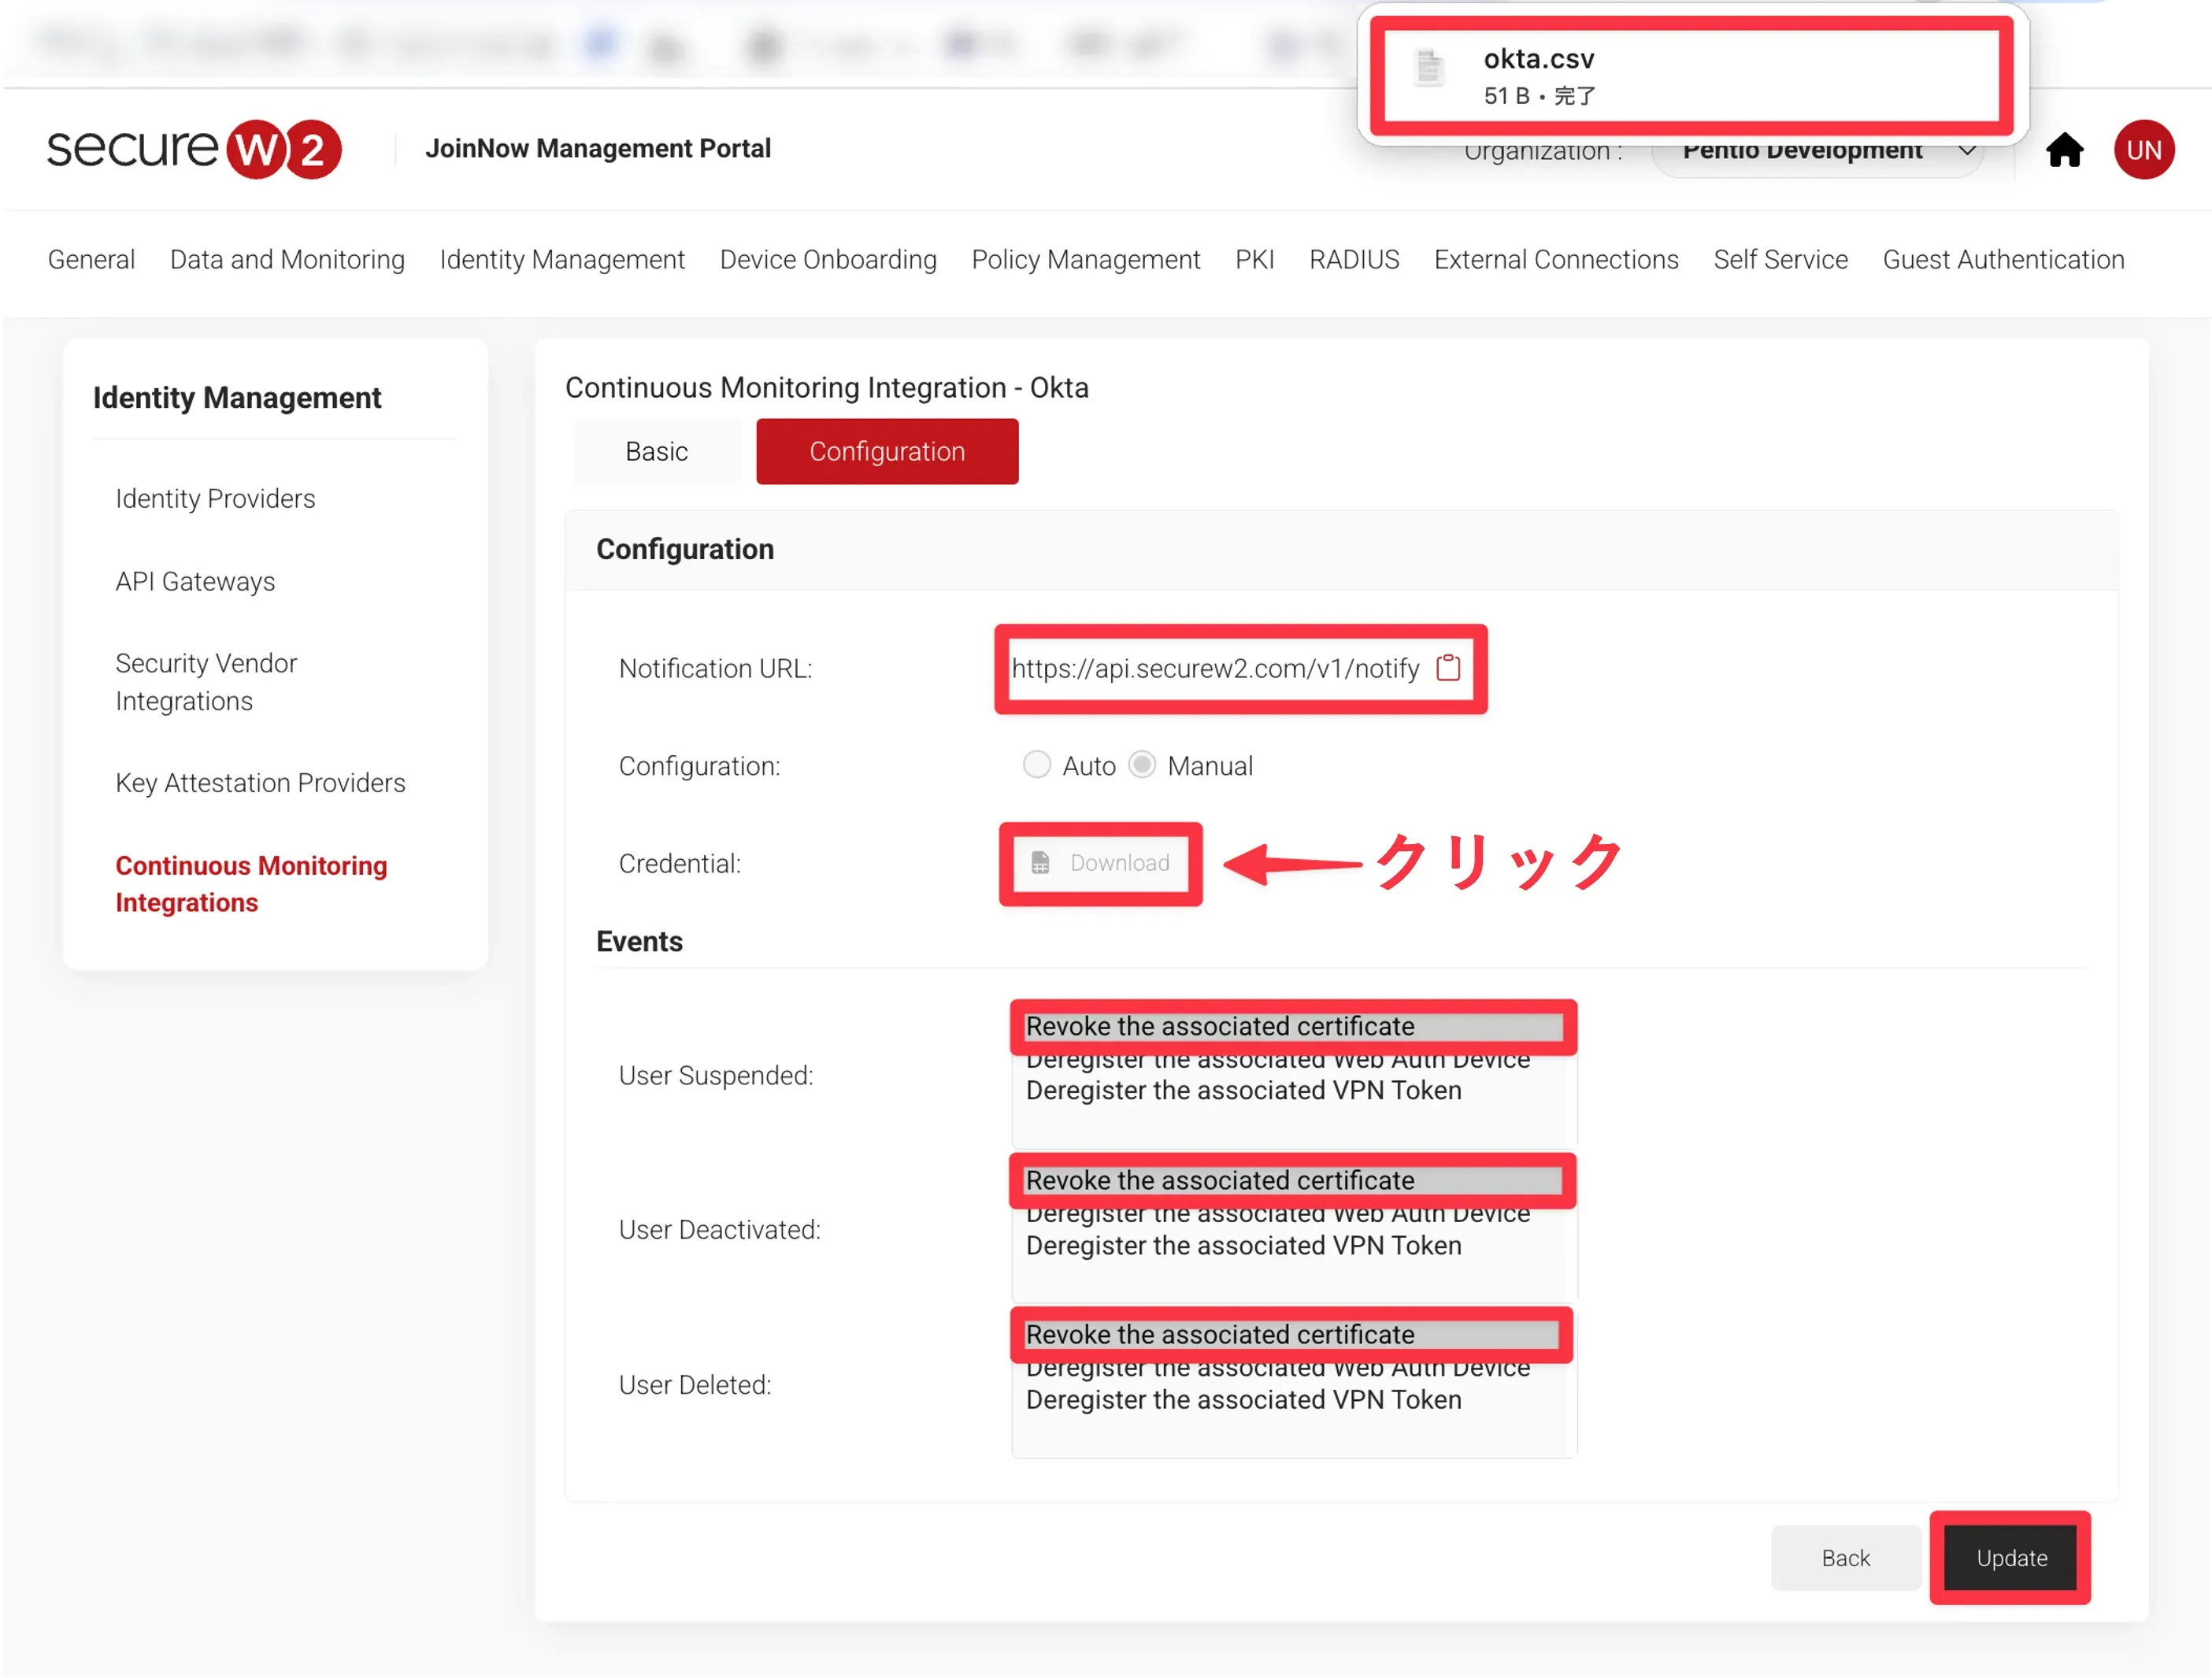This screenshot has width=2212, height=1678.
Task: Go to Key Attestation Providers
Action: [260, 783]
